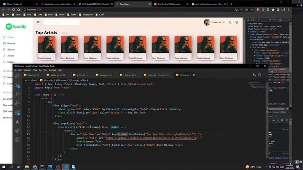Viewport: 303px width, 170px height.
Task: Bookmark this page with star icon
Action: point(251,9)
